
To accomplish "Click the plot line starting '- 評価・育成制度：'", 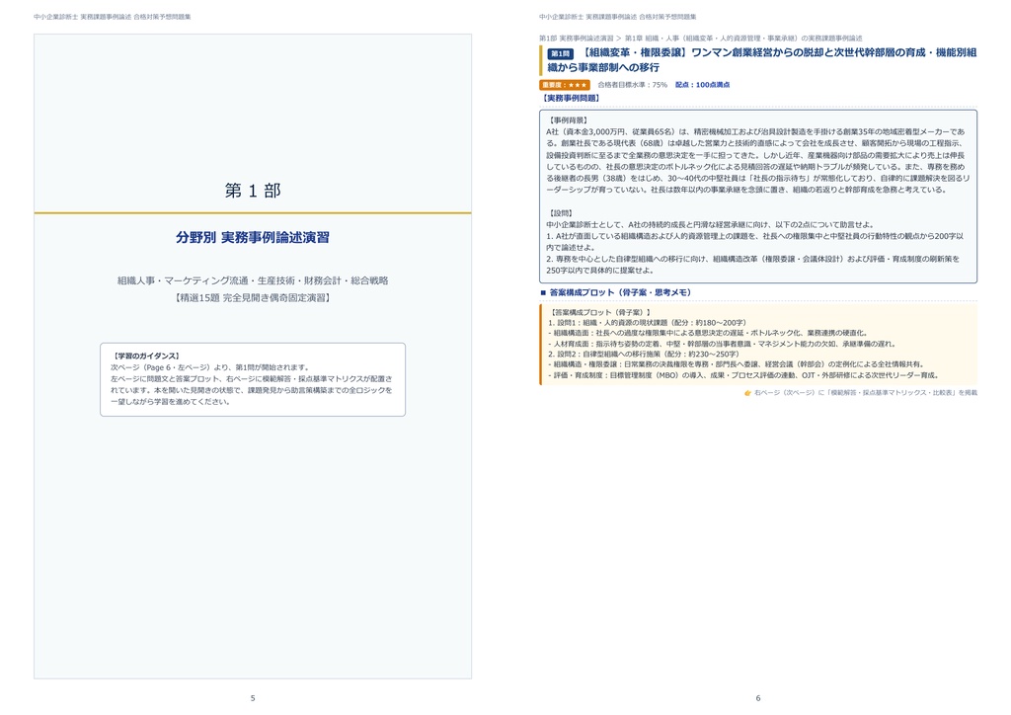I will coord(744,375).
